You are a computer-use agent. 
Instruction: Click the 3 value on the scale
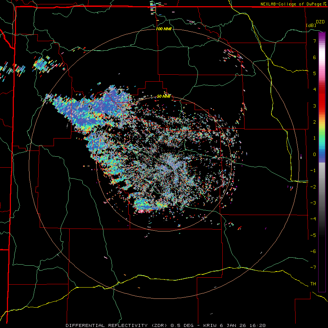(x=315, y=106)
